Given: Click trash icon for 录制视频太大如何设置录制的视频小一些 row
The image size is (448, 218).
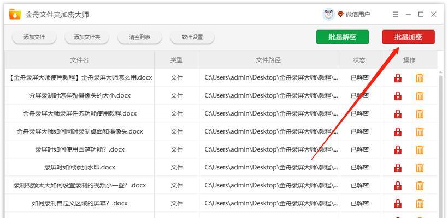Looking at the screenshot, I should [x=420, y=185].
